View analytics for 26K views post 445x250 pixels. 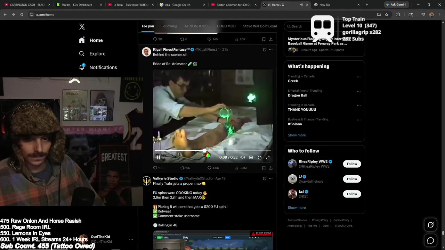[x=240, y=39]
